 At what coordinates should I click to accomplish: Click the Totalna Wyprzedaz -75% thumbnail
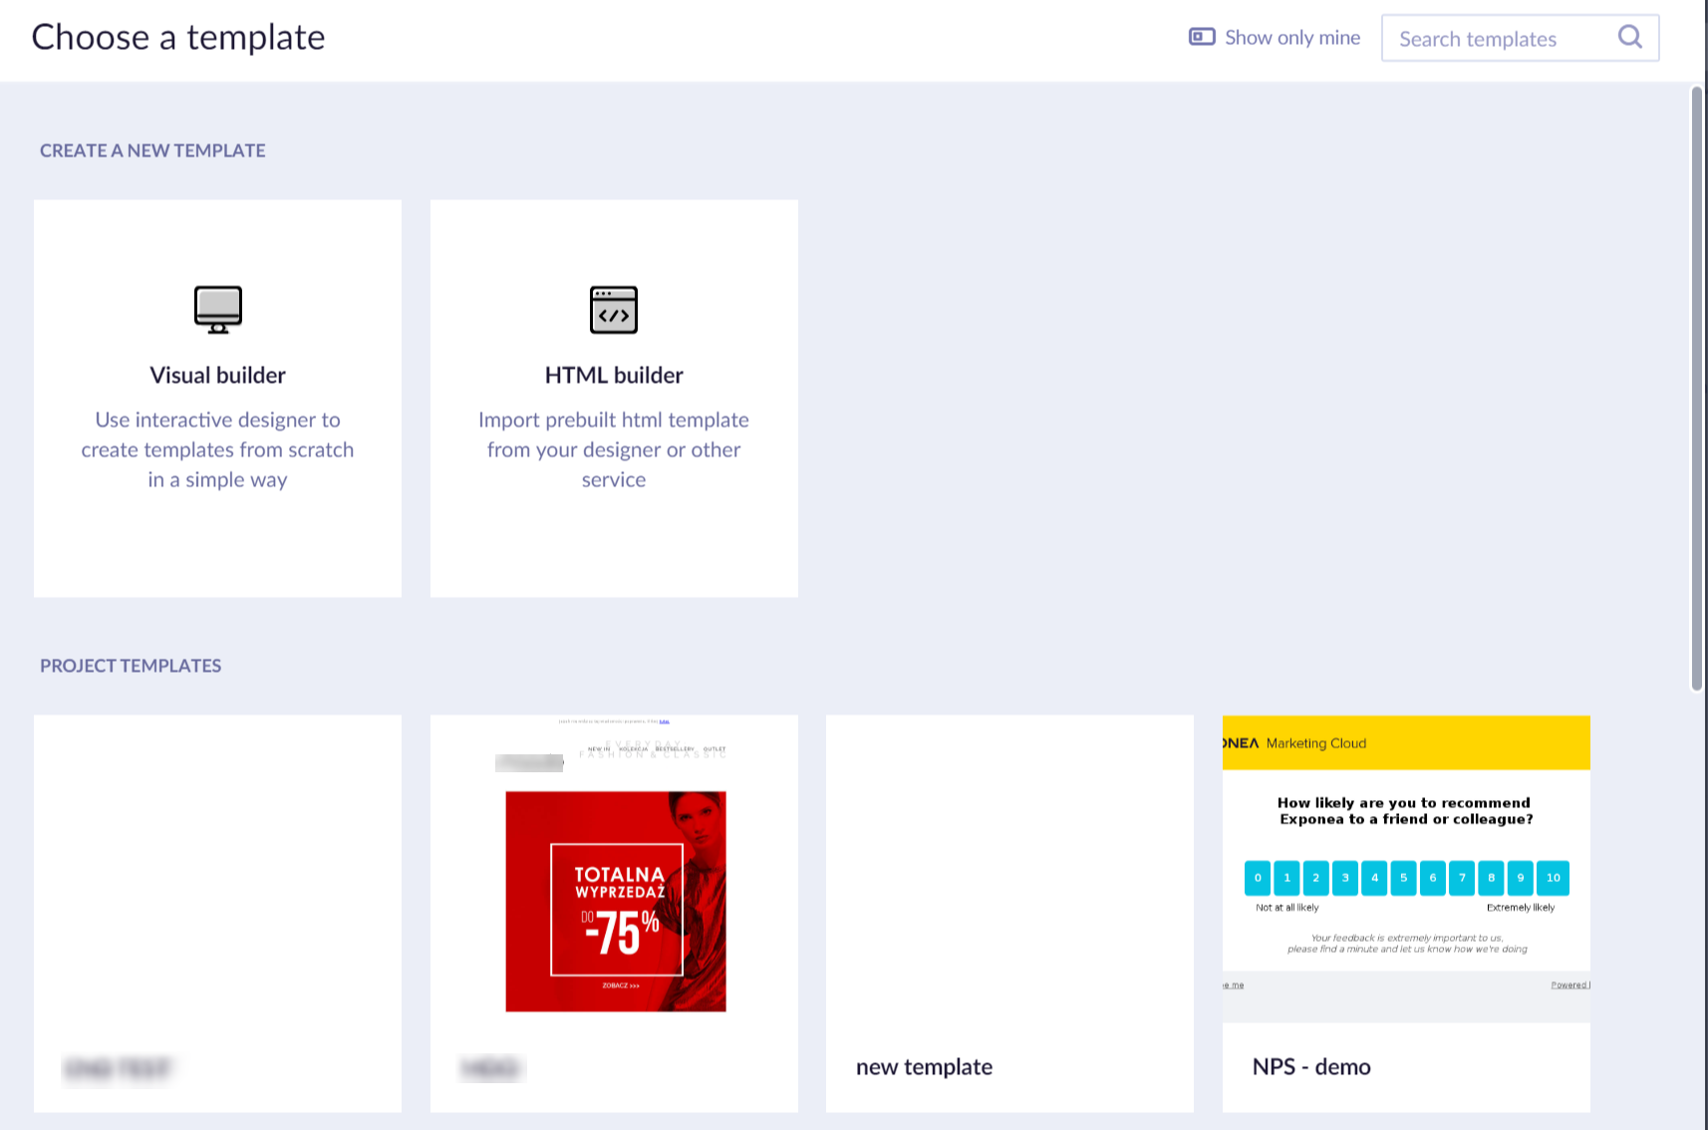pyautogui.click(x=616, y=901)
